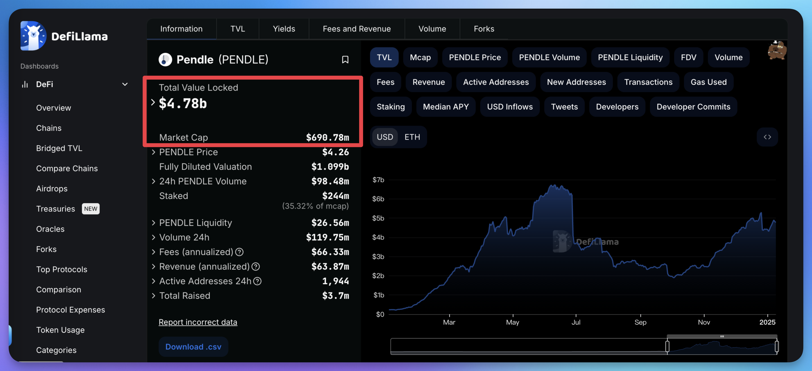
Task: Expand the Total Raised row
Action: tap(153, 296)
